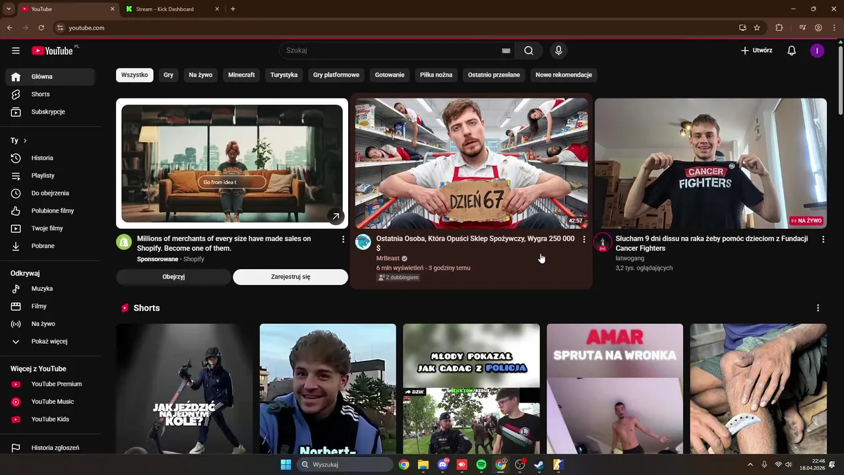Image resolution: width=844 pixels, height=475 pixels.
Task: Select the Gry platformowe filter chip
Action: point(336,75)
